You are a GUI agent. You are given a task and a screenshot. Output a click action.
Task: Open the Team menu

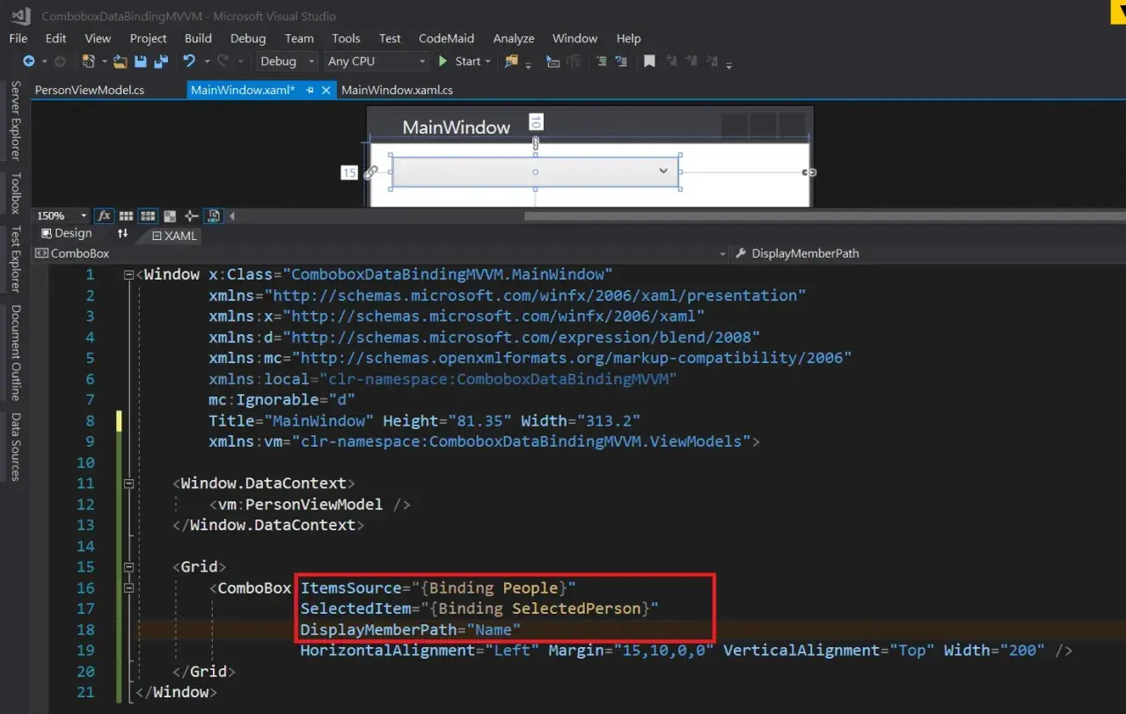coord(299,38)
